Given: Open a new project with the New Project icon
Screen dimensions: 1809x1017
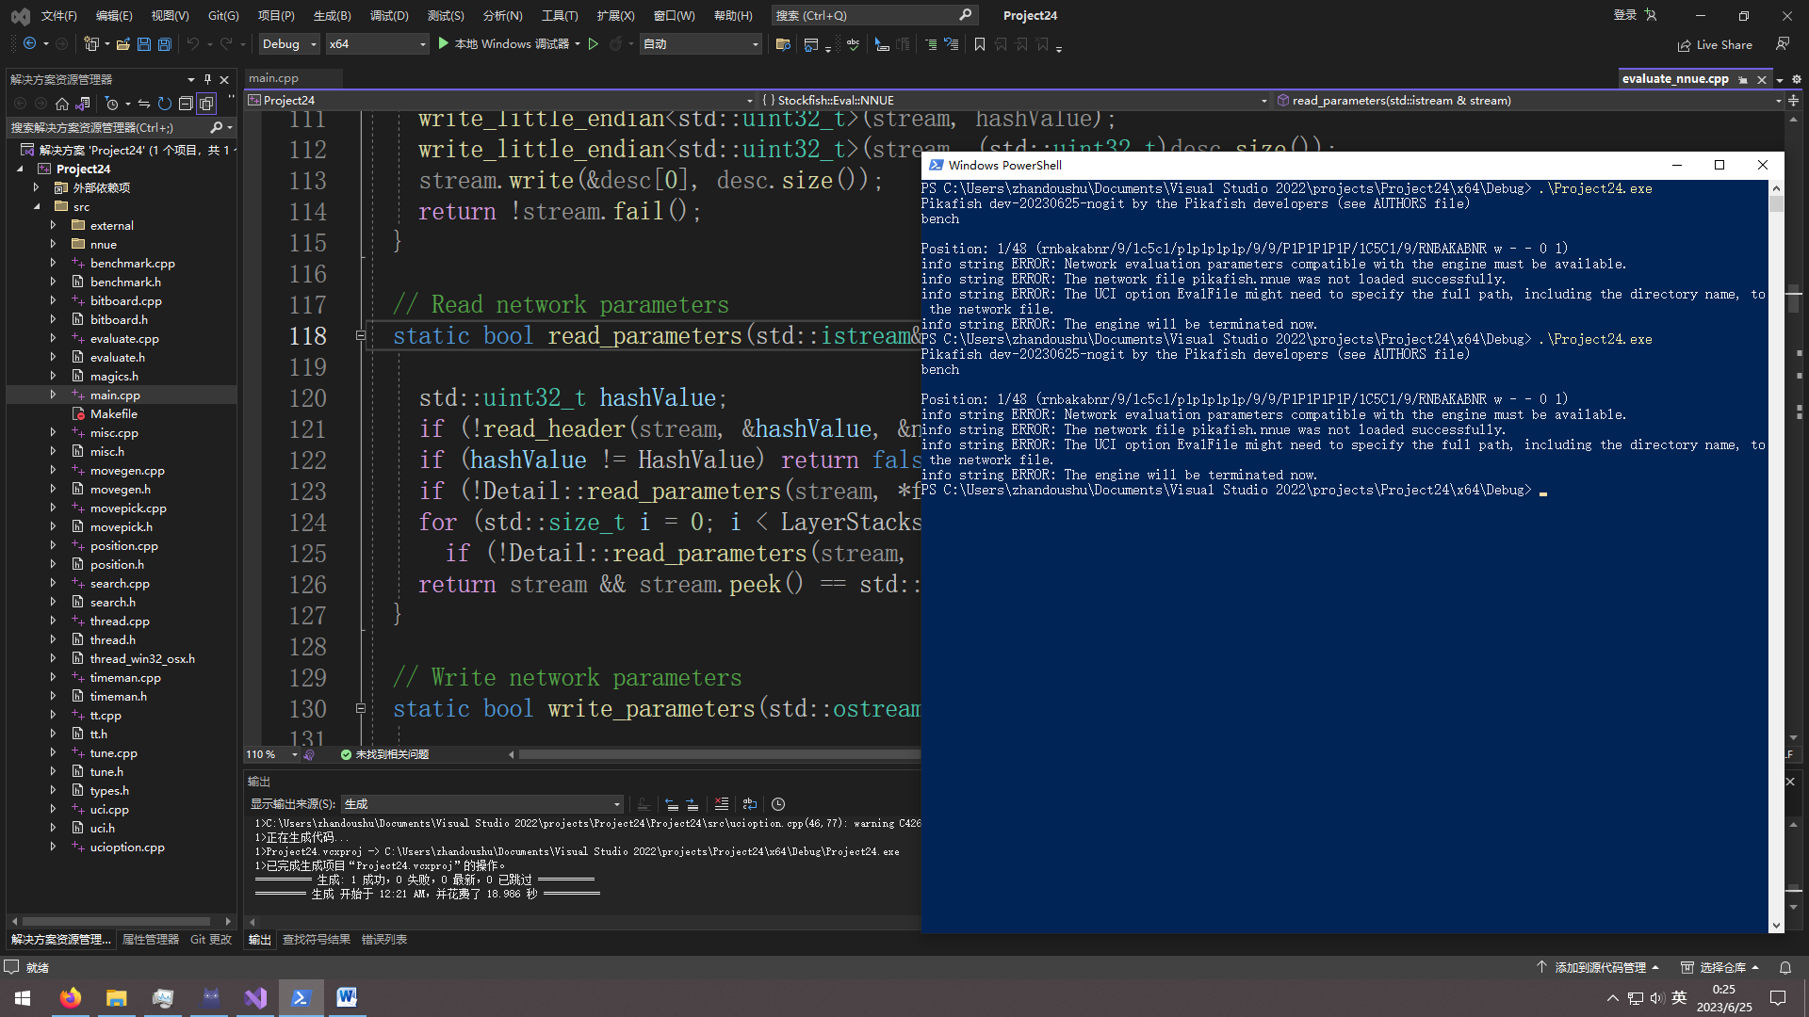Looking at the screenshot, I should pyautogui.click(x=92, y=43).
